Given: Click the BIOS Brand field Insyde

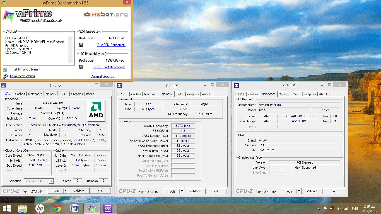Looking at the screenshot, I should coord(299,140).
